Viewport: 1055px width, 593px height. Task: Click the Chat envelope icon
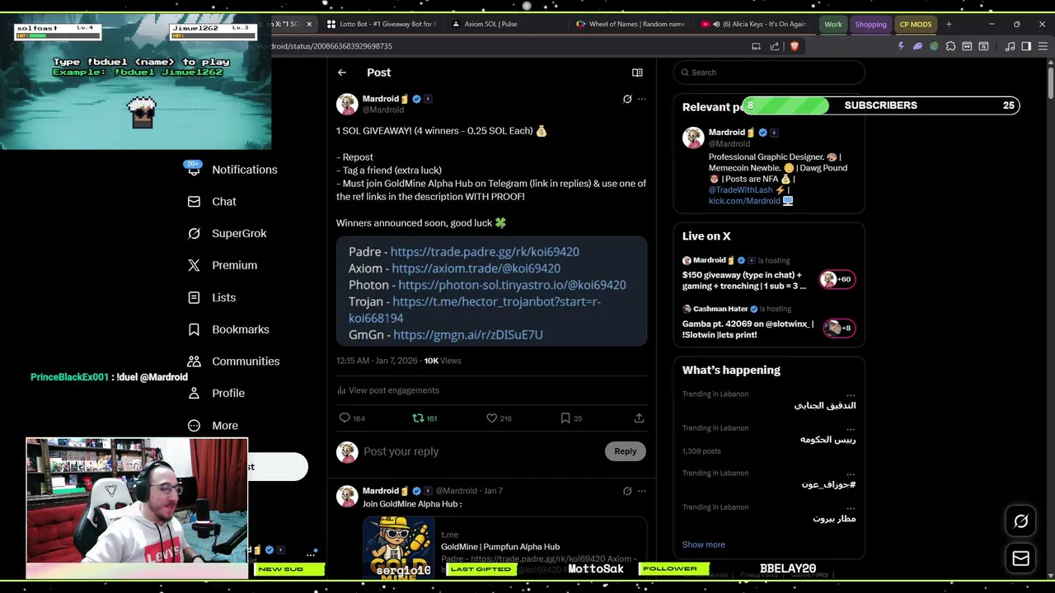(x=194, y=202)
